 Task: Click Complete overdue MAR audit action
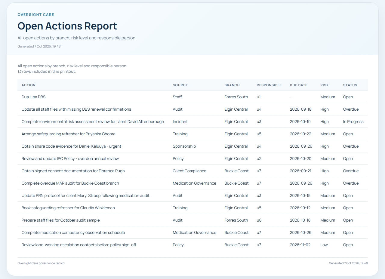click(70, 183)
